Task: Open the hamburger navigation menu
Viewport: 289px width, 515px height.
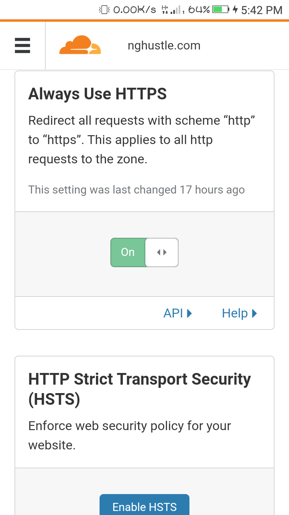Action: tap(22, 45)
